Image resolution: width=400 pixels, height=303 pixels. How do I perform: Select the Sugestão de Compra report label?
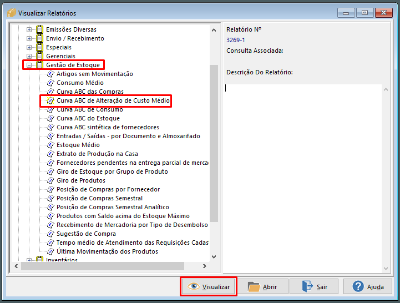(x=86, y=234)
